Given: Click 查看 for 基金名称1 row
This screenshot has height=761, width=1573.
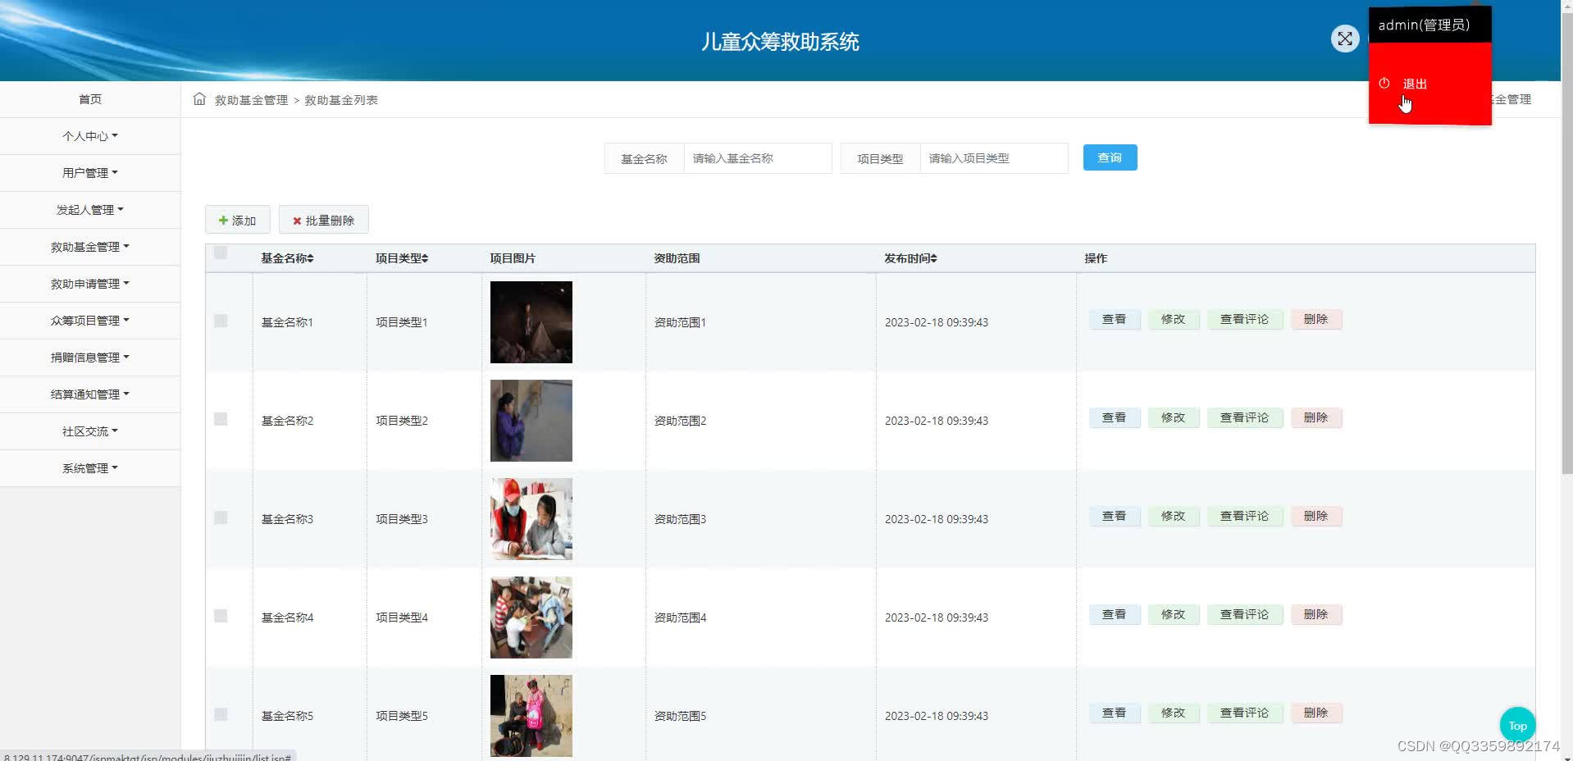Looking at the screenshot, I should (x=1115, y=319).
